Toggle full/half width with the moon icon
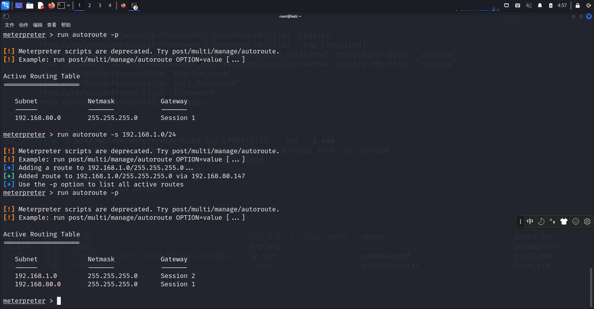 point(542,221)
